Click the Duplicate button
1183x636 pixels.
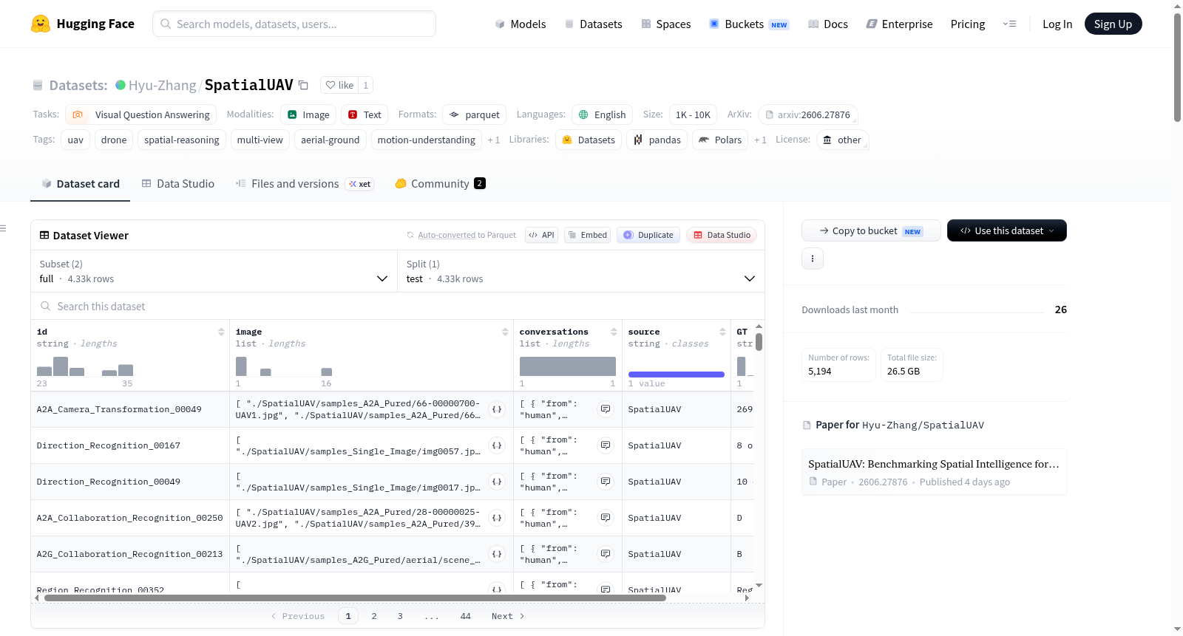(648, 235)
